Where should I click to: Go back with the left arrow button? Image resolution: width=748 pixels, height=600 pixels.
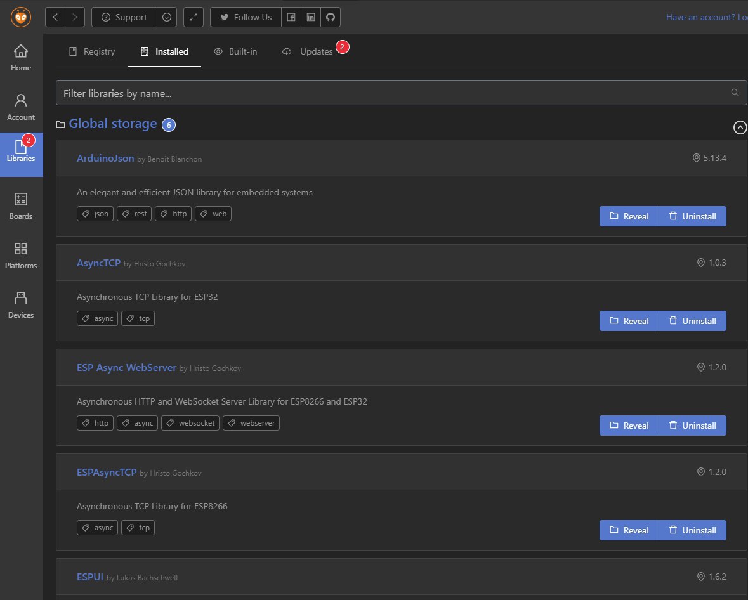(55, 17)
